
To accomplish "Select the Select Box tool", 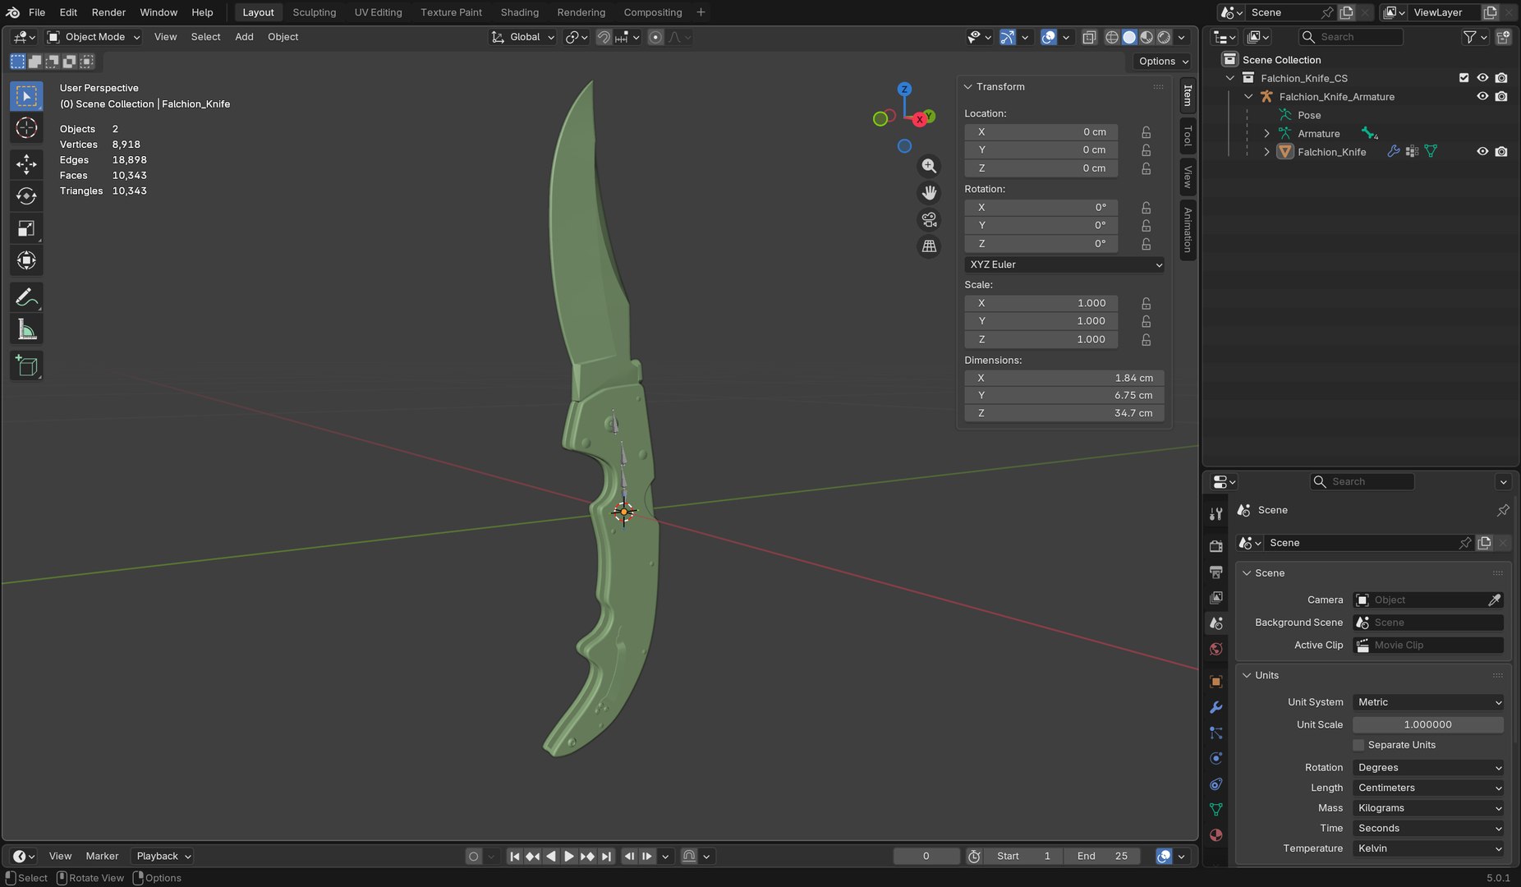I will 26,96.
